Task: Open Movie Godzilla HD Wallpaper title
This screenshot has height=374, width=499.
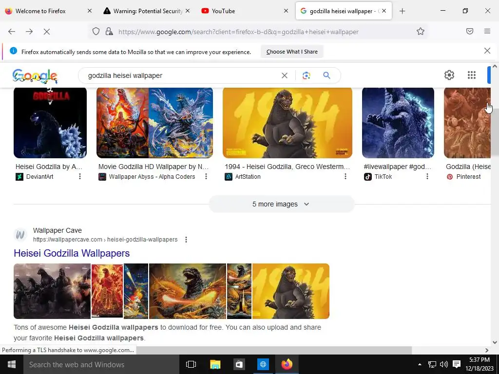Action: pyautogui.click(x=154, y=167)
